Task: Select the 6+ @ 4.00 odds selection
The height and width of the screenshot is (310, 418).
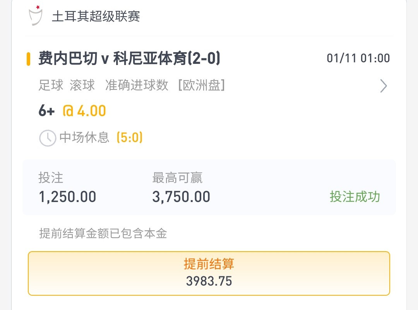Action: click(x=72, y=111)
